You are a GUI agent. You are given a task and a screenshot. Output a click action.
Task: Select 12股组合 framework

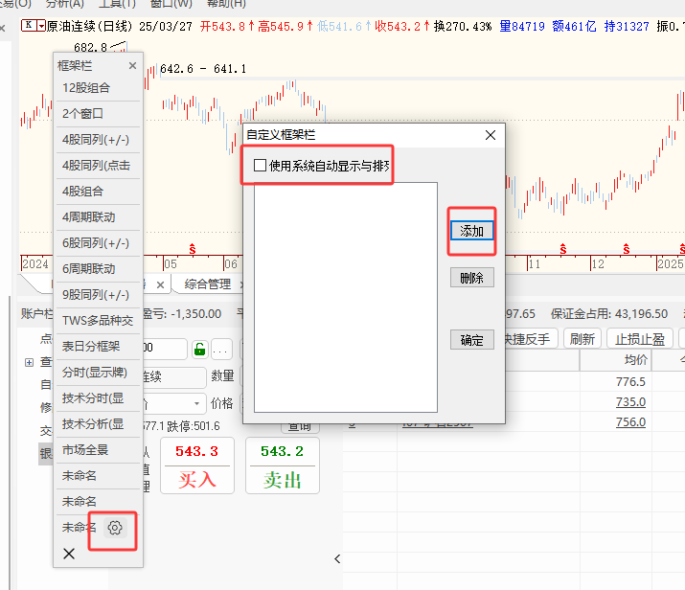pos(86,87)
